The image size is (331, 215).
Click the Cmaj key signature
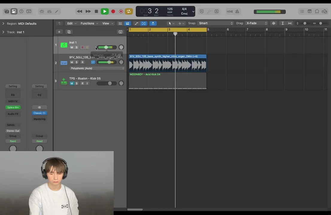[x=184, y=13]
